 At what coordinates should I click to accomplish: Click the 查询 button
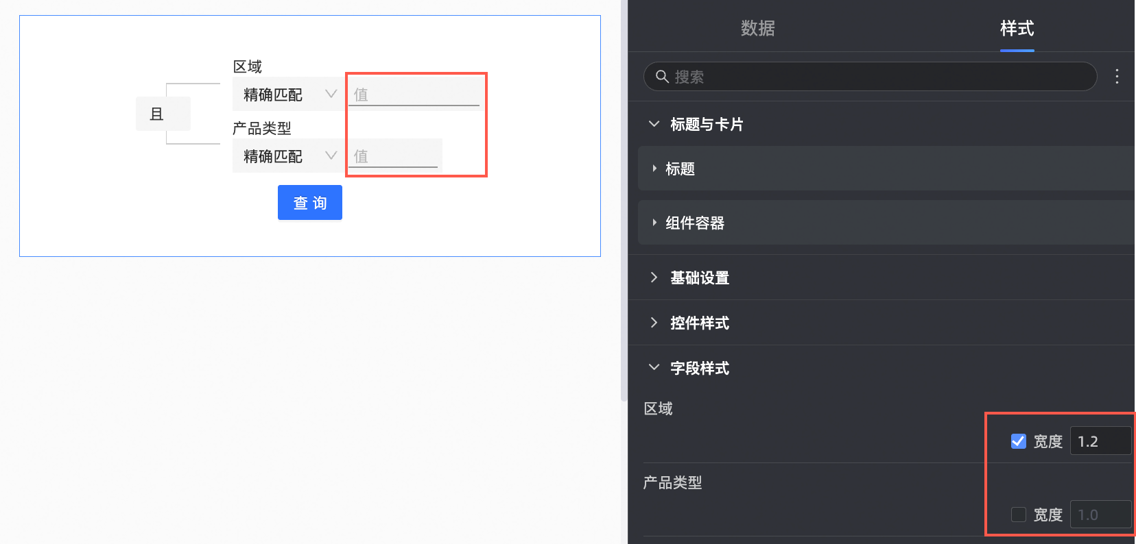(309, 203)
